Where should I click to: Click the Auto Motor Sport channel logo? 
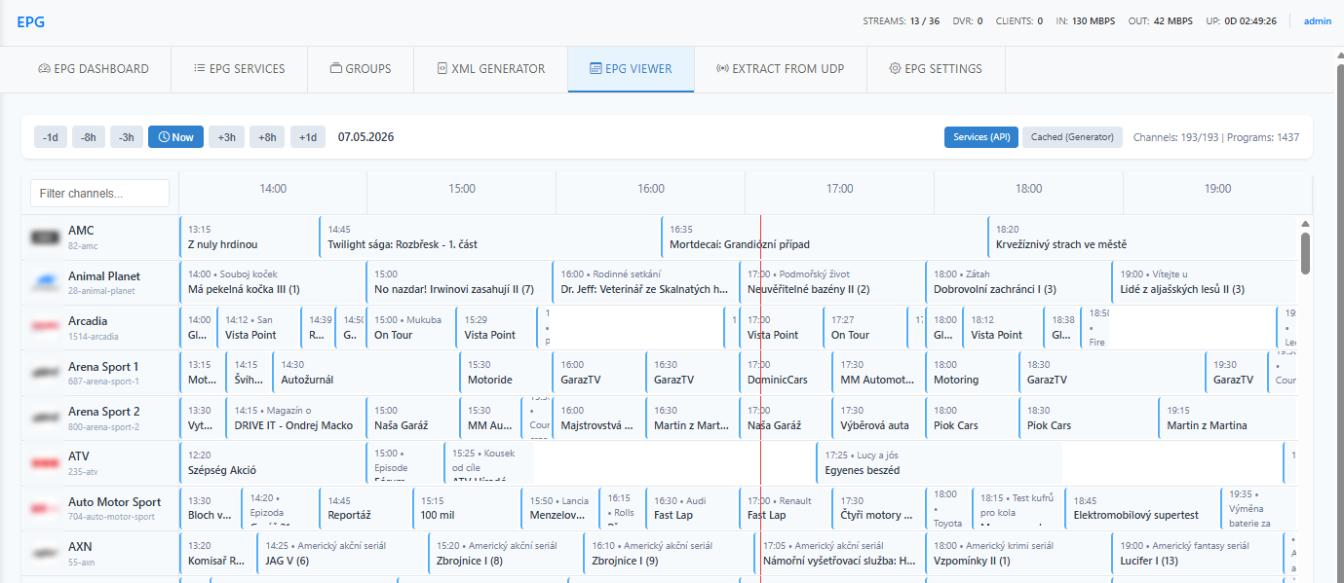pyautogui.click(x=44, y=508)
